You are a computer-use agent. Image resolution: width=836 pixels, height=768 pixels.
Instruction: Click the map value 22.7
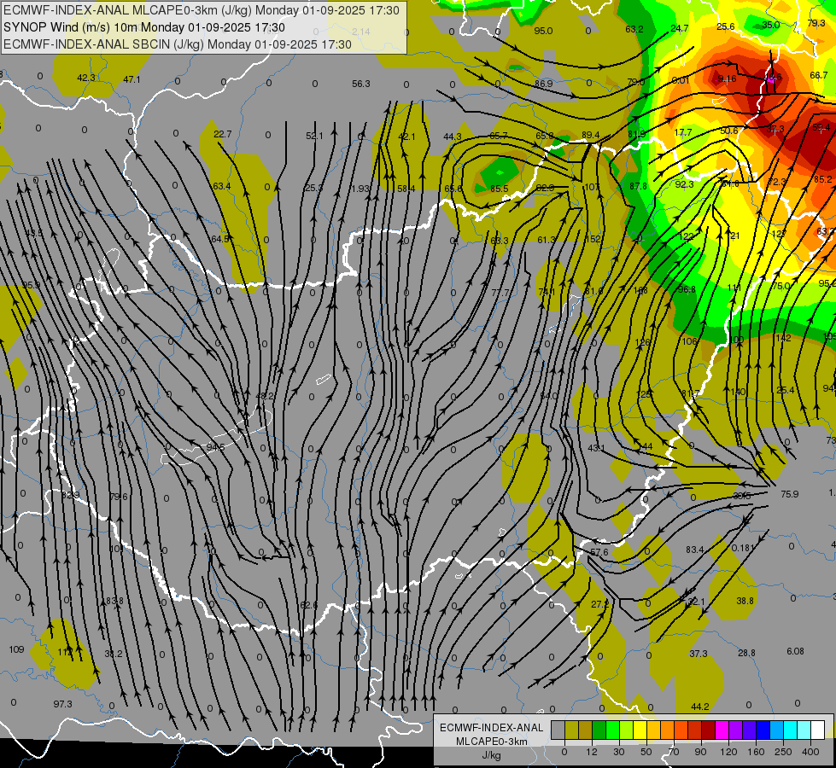click(222, 134)
